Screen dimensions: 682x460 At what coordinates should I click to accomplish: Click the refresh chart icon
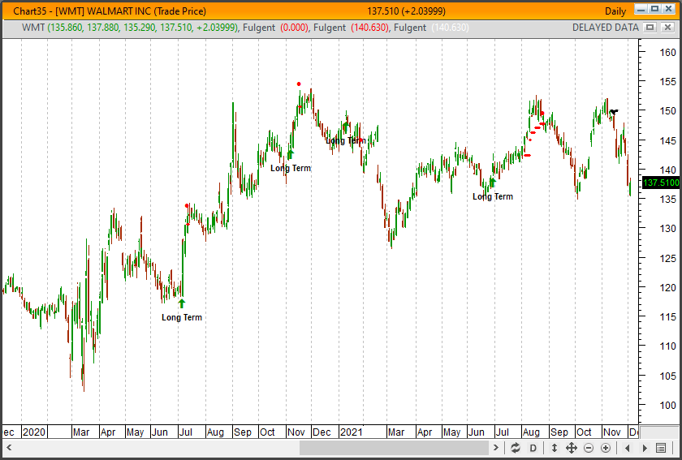pyautogui.click(x=516, y=448)
